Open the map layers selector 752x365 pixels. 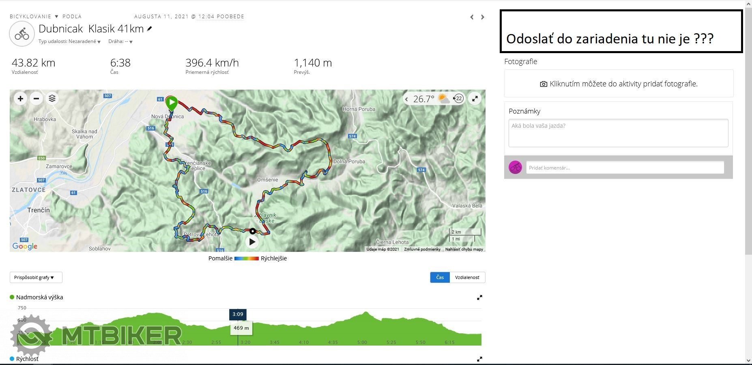(x=52, y=99)
